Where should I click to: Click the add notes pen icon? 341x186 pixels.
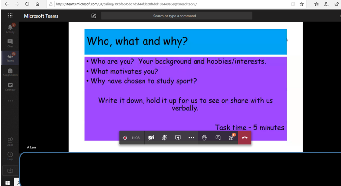tap(326, 4)
